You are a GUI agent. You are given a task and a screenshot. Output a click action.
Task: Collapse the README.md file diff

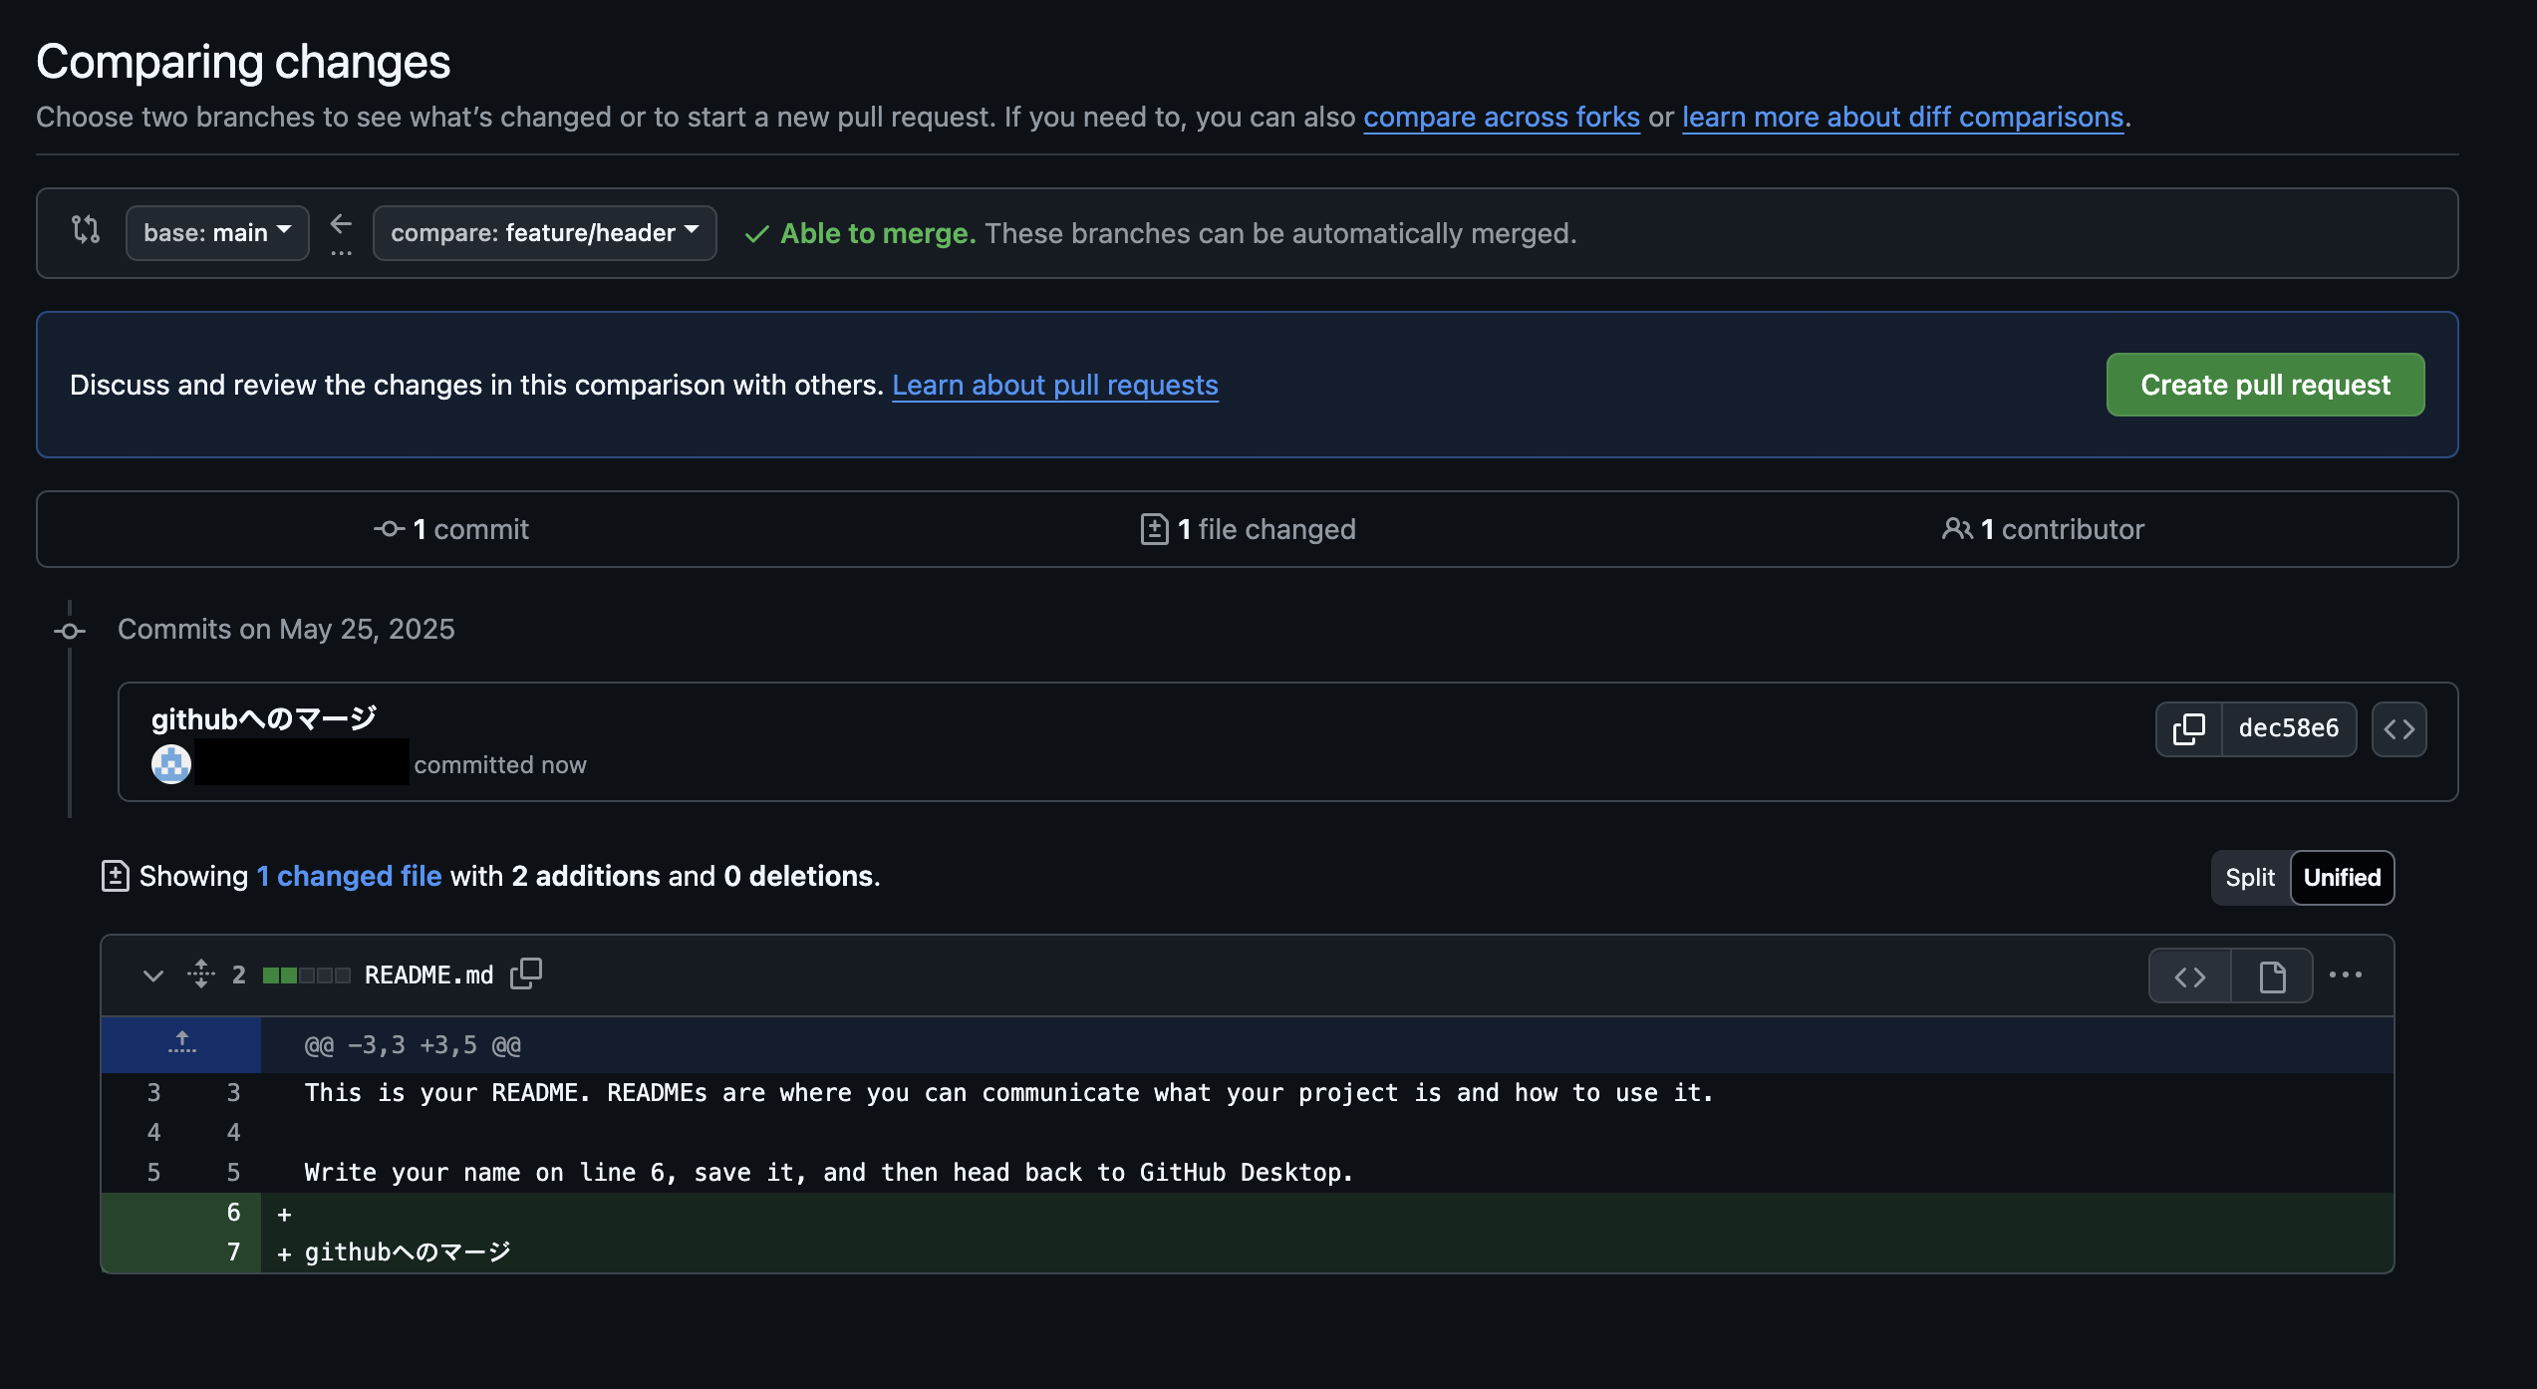(152, 974)
